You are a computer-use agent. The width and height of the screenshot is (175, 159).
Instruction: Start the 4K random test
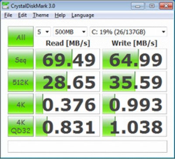[21, 104]
